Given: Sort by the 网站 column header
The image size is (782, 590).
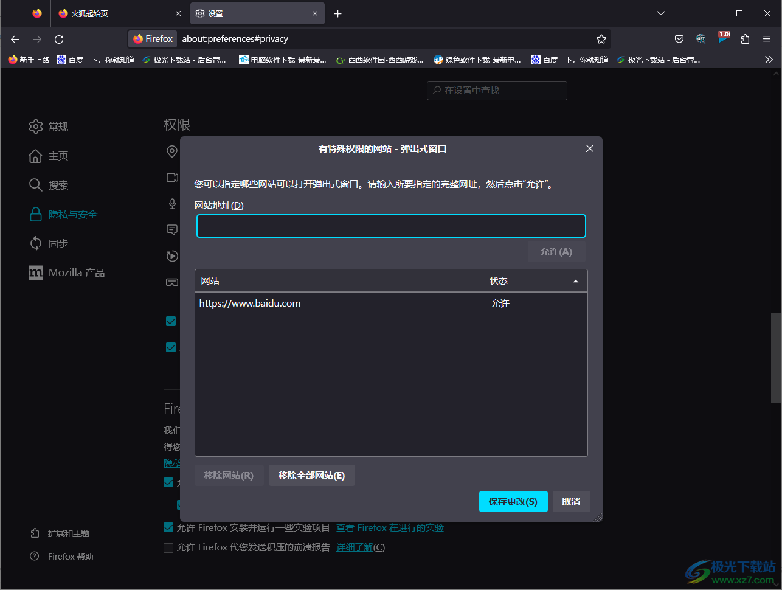Looking at the screenshot, I should pos(339,280).
